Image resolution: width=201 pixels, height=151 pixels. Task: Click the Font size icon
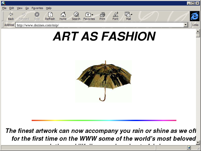[x=115, y=15]
